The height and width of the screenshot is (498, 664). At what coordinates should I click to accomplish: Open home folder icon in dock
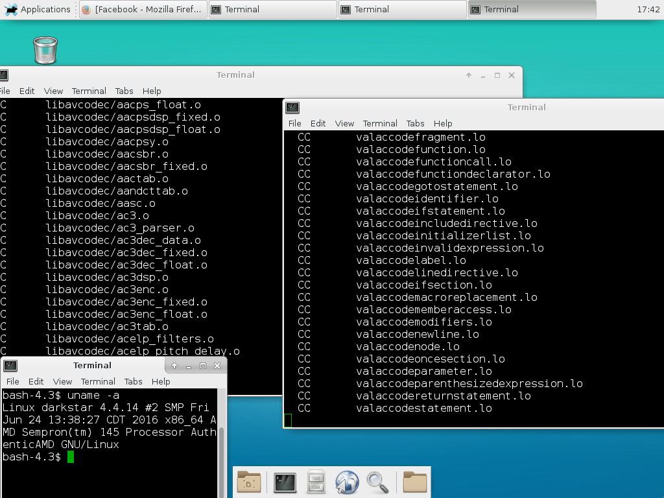pyautogui.click(x=414, y=482)
